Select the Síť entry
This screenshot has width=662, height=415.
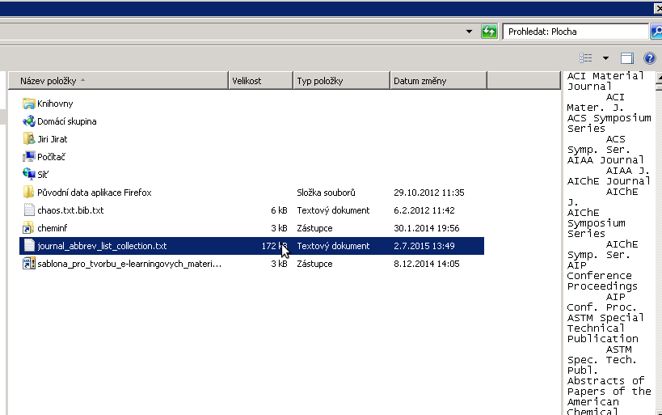(x=43, y=175)
